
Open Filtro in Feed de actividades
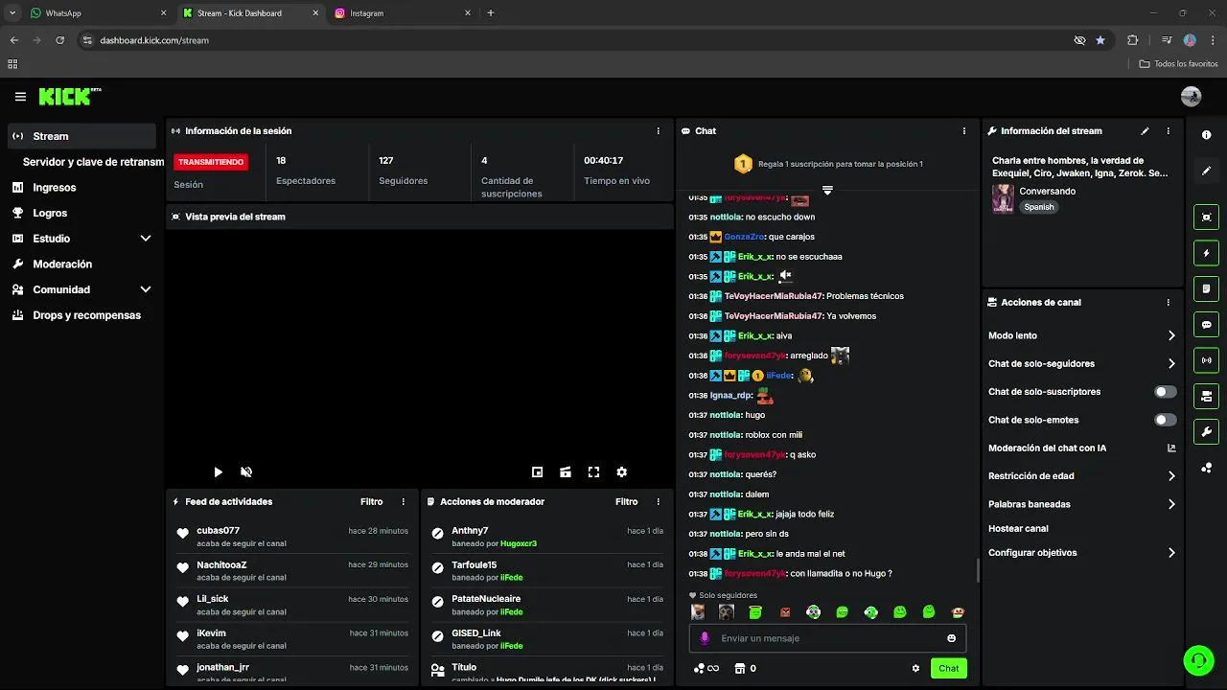pyautogui.click(x=371, y=502)
